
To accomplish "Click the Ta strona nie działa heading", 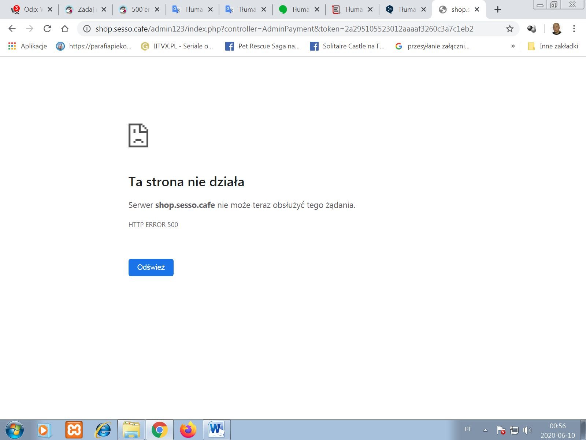I will (186, 182).
